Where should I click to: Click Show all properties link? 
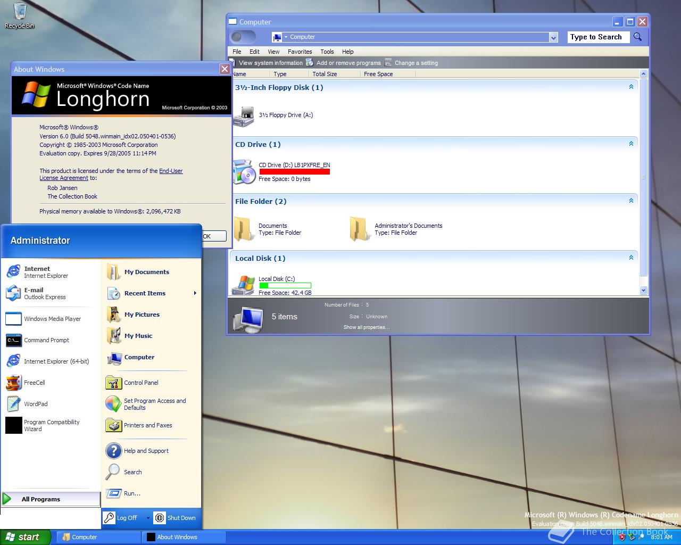(x=367, y=327)
